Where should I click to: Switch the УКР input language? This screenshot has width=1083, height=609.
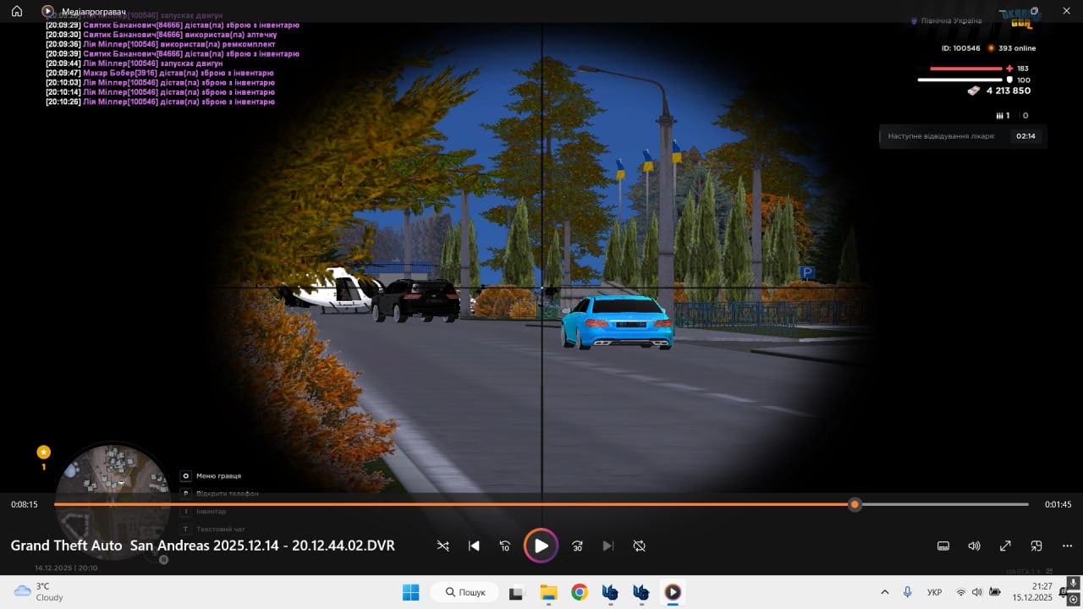(x=935, y=592)
